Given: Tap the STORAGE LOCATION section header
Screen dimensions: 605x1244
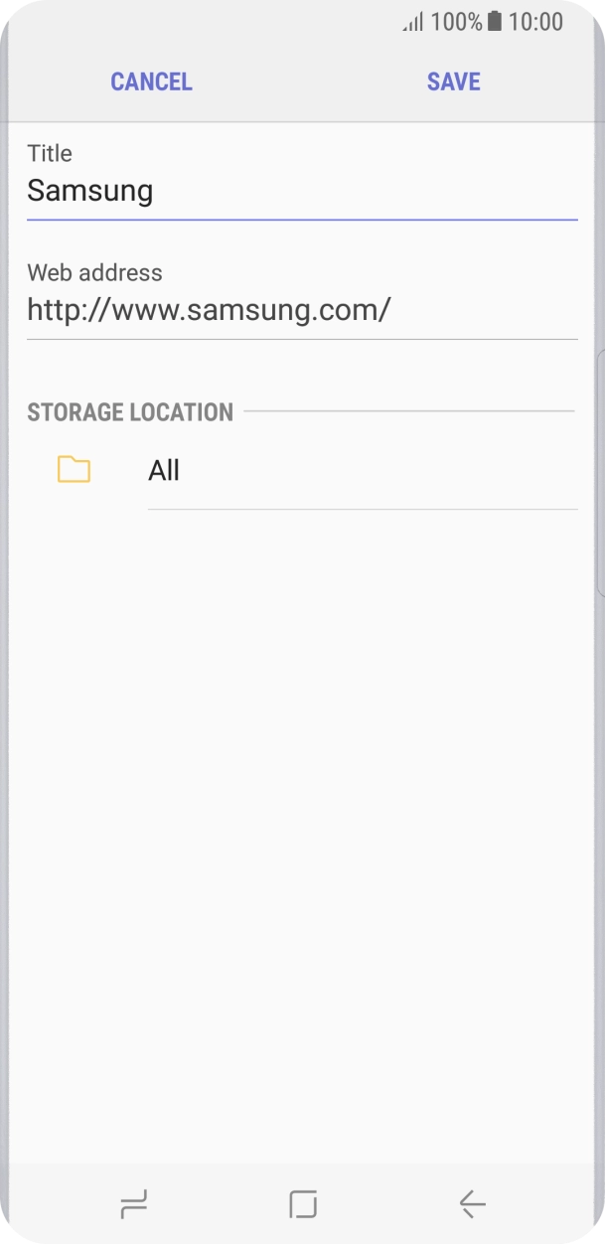Looking at the screenshot, I should click(129, 411).
